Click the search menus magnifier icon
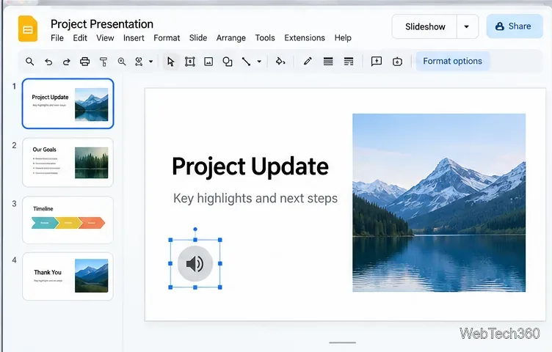This screenshot has height=352, width=552. [30, 62]
